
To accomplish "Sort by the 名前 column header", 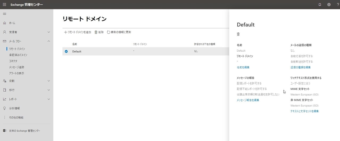I will [75, 44].
